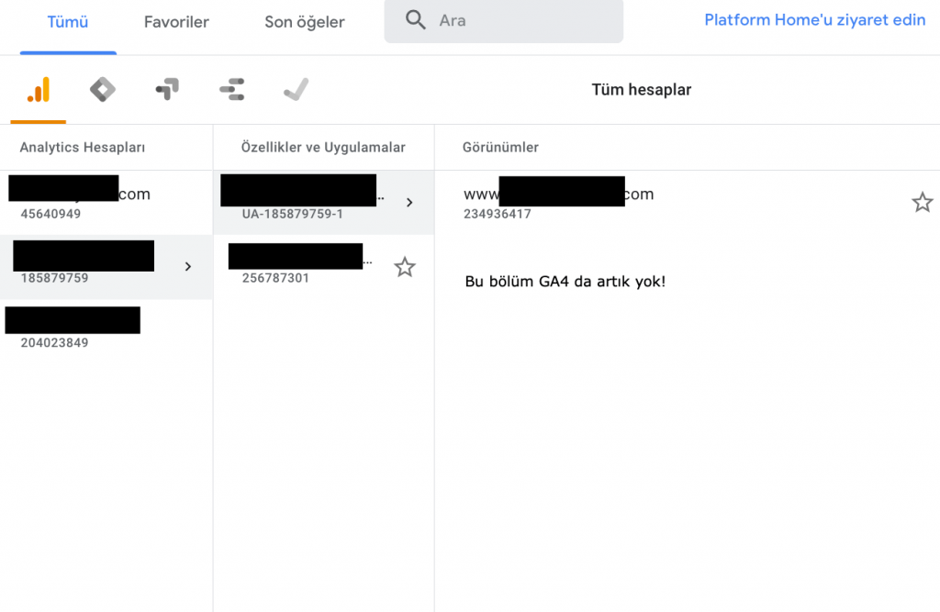The width and height of the screenshot is (940, 612).
Task: Click the Tüm hesaplar heading
Action: (x=641, y=90)
